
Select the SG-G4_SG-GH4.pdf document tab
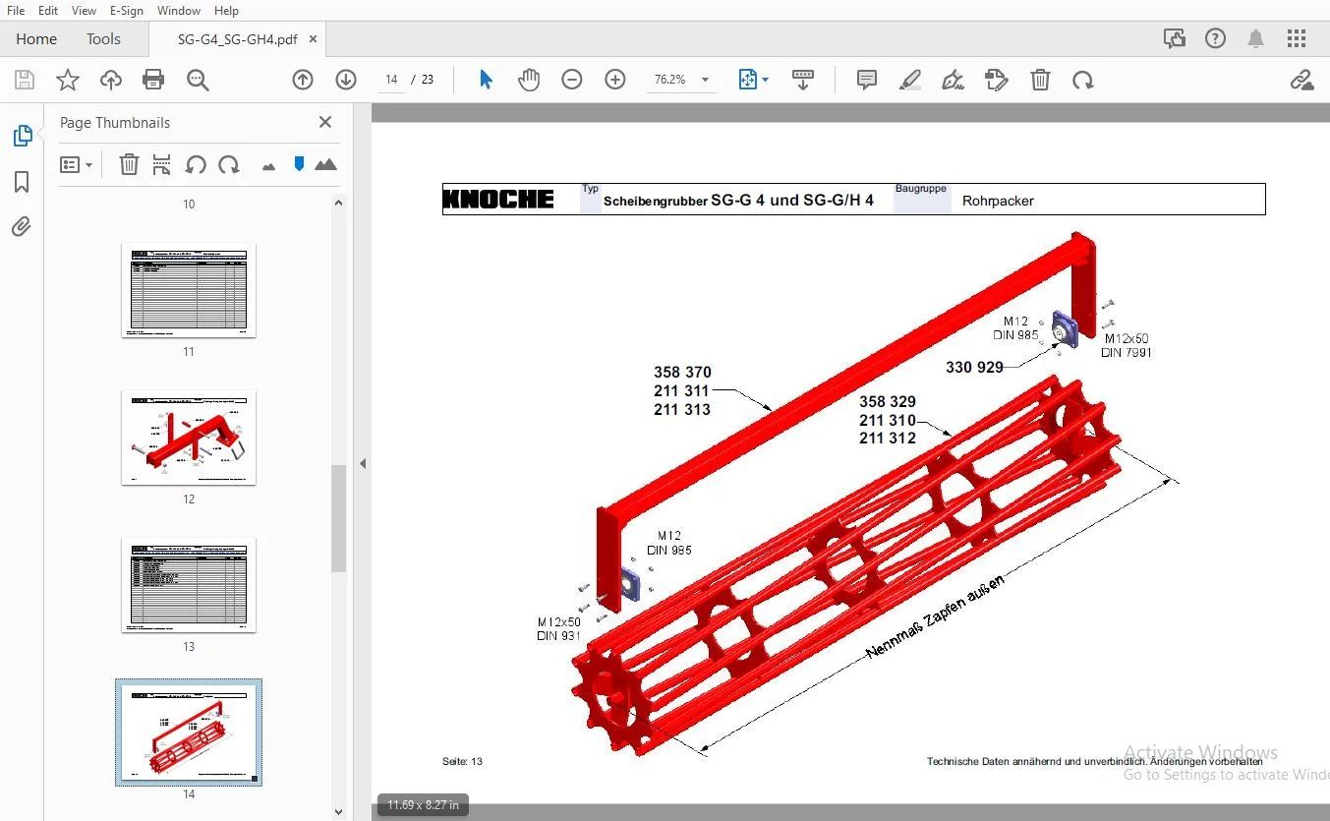237,39
